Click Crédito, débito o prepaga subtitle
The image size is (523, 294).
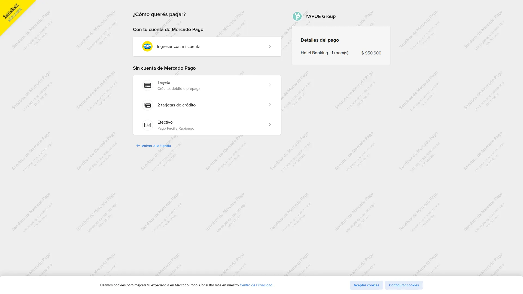click(179, 89)
